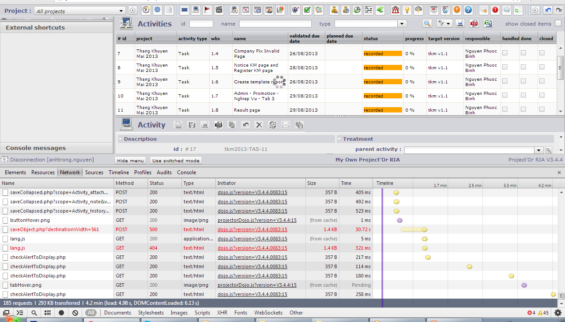Click the refresh icon in Activity toolbar
This screenshot has height=322, width=565.
272,125
